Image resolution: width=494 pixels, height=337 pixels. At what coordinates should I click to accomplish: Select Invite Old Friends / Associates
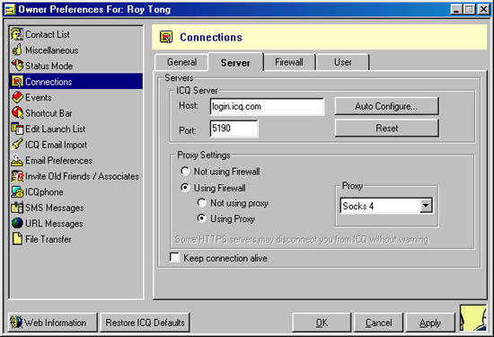coord(83,176)
